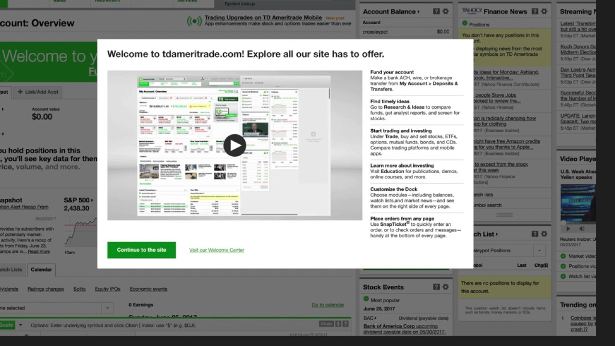Click S&P 500 intraday chart
The image size is (615, 346).
pos(81,231)
